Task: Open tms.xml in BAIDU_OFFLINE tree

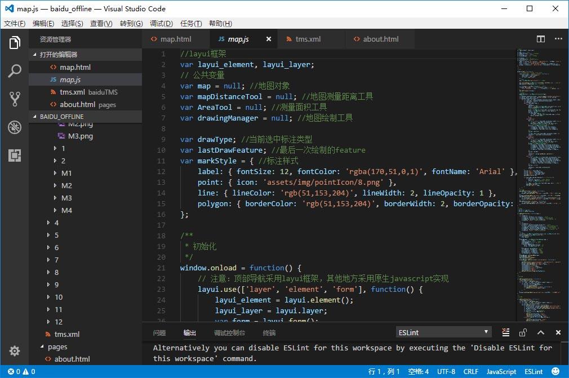Action: [85, 334]
